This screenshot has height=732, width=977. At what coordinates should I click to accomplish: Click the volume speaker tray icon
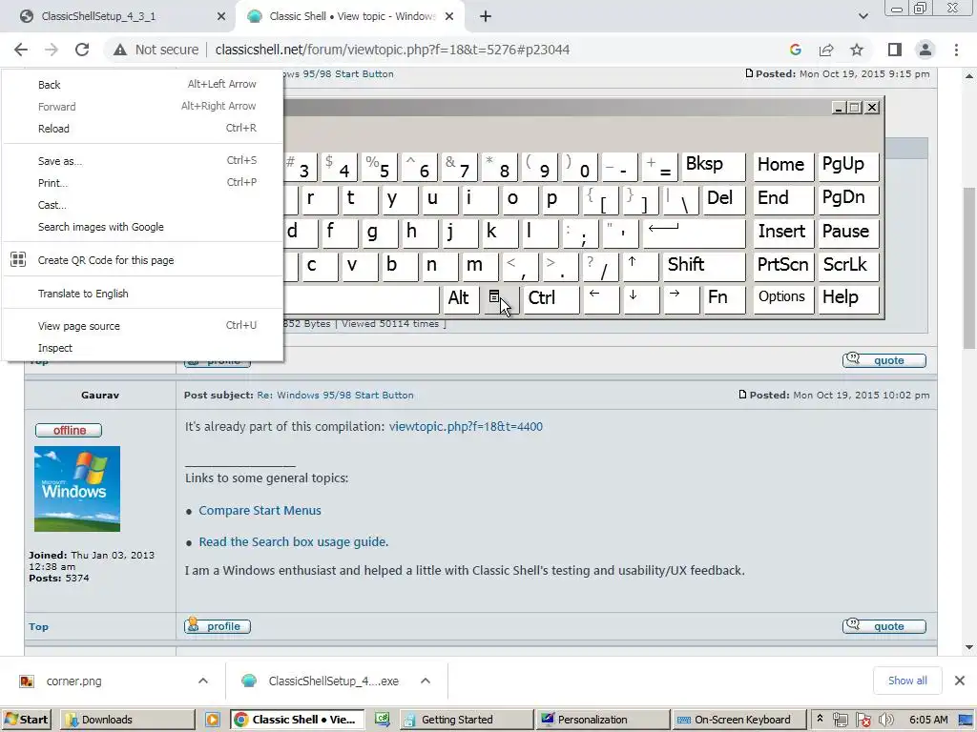[885, 721]
